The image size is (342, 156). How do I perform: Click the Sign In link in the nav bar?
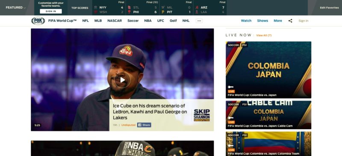(x=304, y=21)
